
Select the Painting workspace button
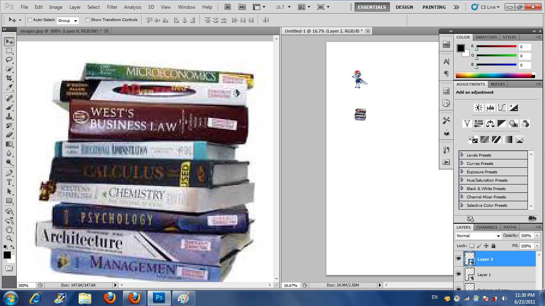434,7
